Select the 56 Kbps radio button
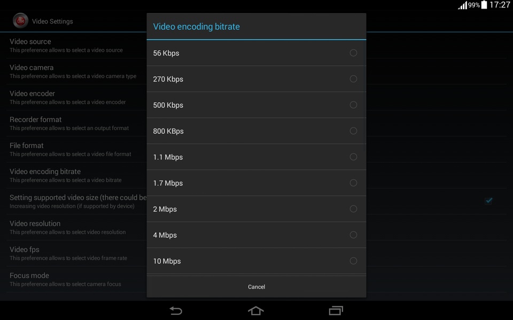The width and height of the screenshot is (513, 320). tap(353, 53)
